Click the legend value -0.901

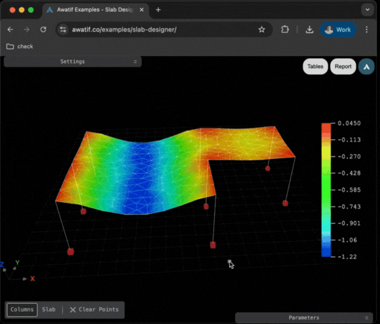[349, 223]
